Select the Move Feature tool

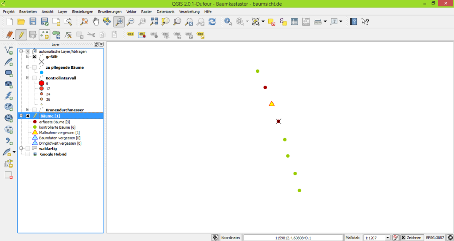click(56, 35)
